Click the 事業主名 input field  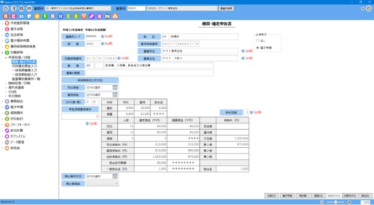pyautogui.click(x=200, y=58)
